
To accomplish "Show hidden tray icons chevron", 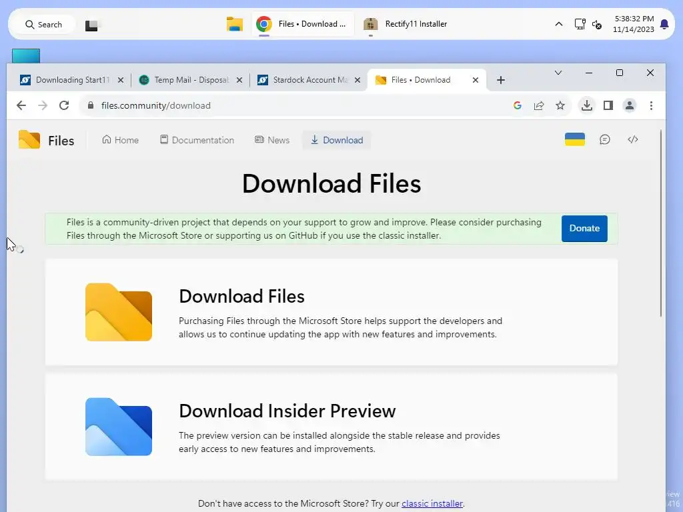I will coord(558,25).
